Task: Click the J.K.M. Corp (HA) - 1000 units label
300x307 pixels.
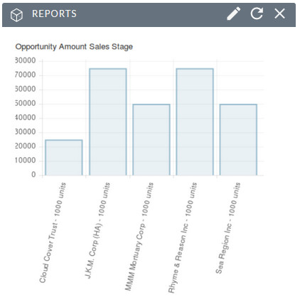Action: click(x=97, y=230)
